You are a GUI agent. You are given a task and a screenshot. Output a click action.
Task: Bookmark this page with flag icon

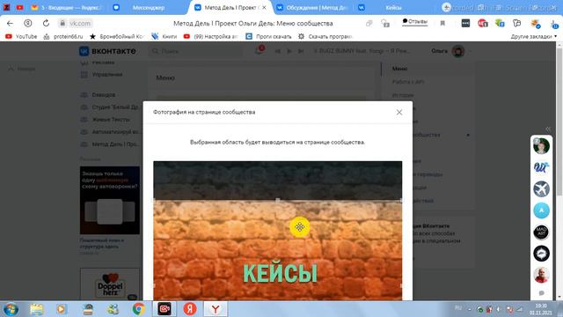pyautogui.click(x=442, y=24)
